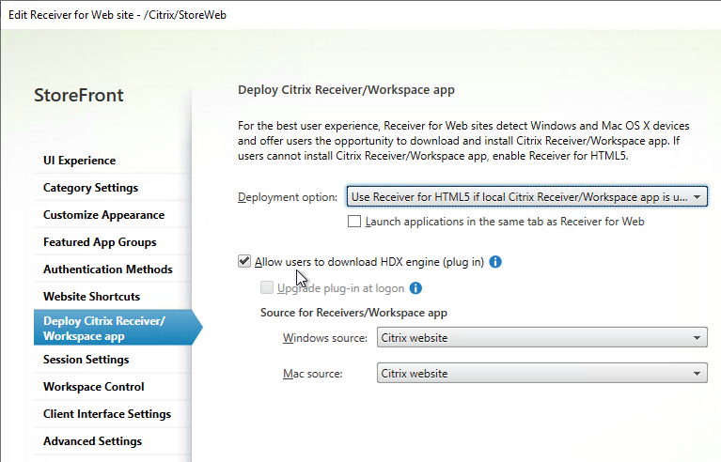Click the Edit Receiver for Web site title
721x462 pixels.
118,15
